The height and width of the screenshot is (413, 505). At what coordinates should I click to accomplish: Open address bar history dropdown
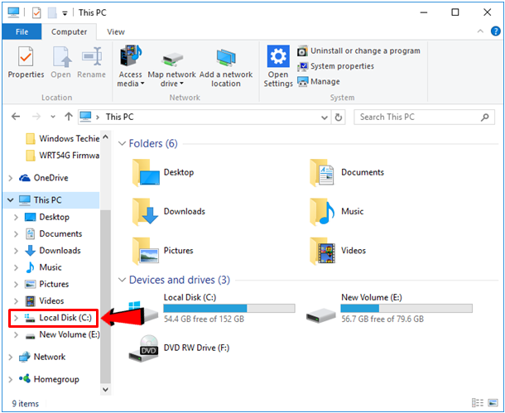point(325,118)
